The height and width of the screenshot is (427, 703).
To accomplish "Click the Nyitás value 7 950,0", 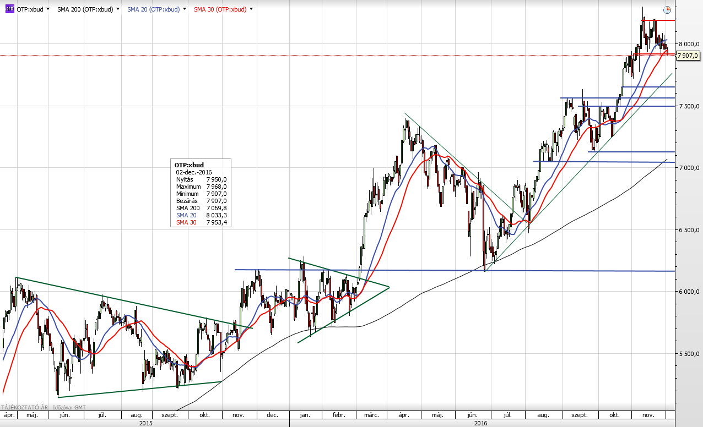I will [217, 179].
